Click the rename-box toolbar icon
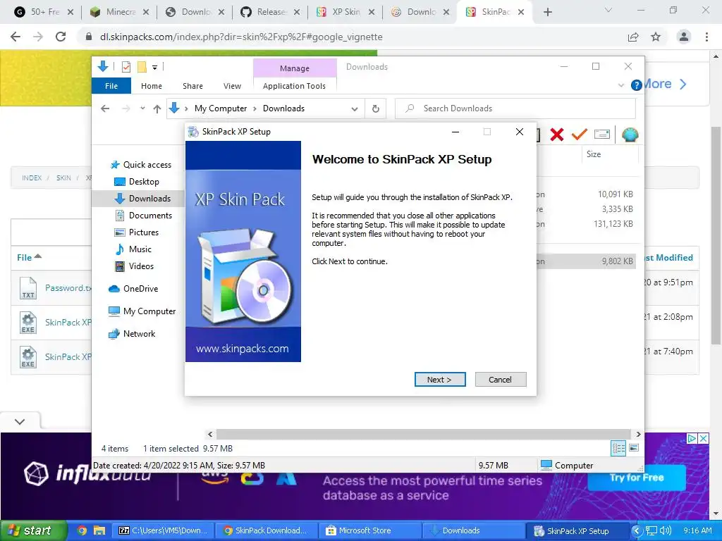The image size is (722, 541). (x=602, y=134)
